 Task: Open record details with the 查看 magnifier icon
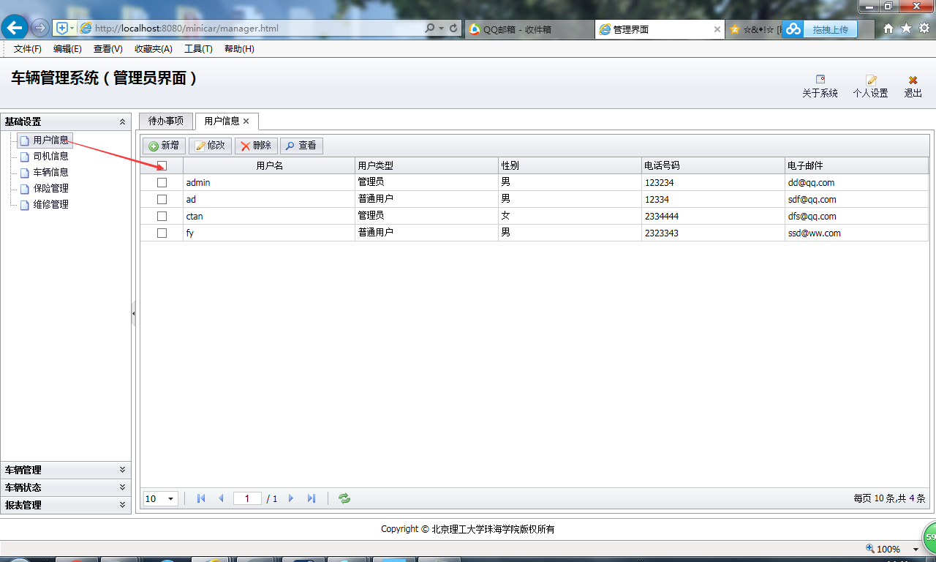tap(291, 145)
